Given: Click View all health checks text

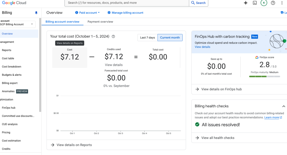Looking at the screenshot, I should click(218, 138).
